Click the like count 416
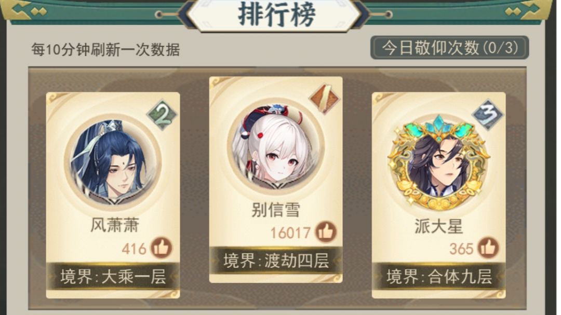This screenshot has width=561, height=315. point(134,249)
